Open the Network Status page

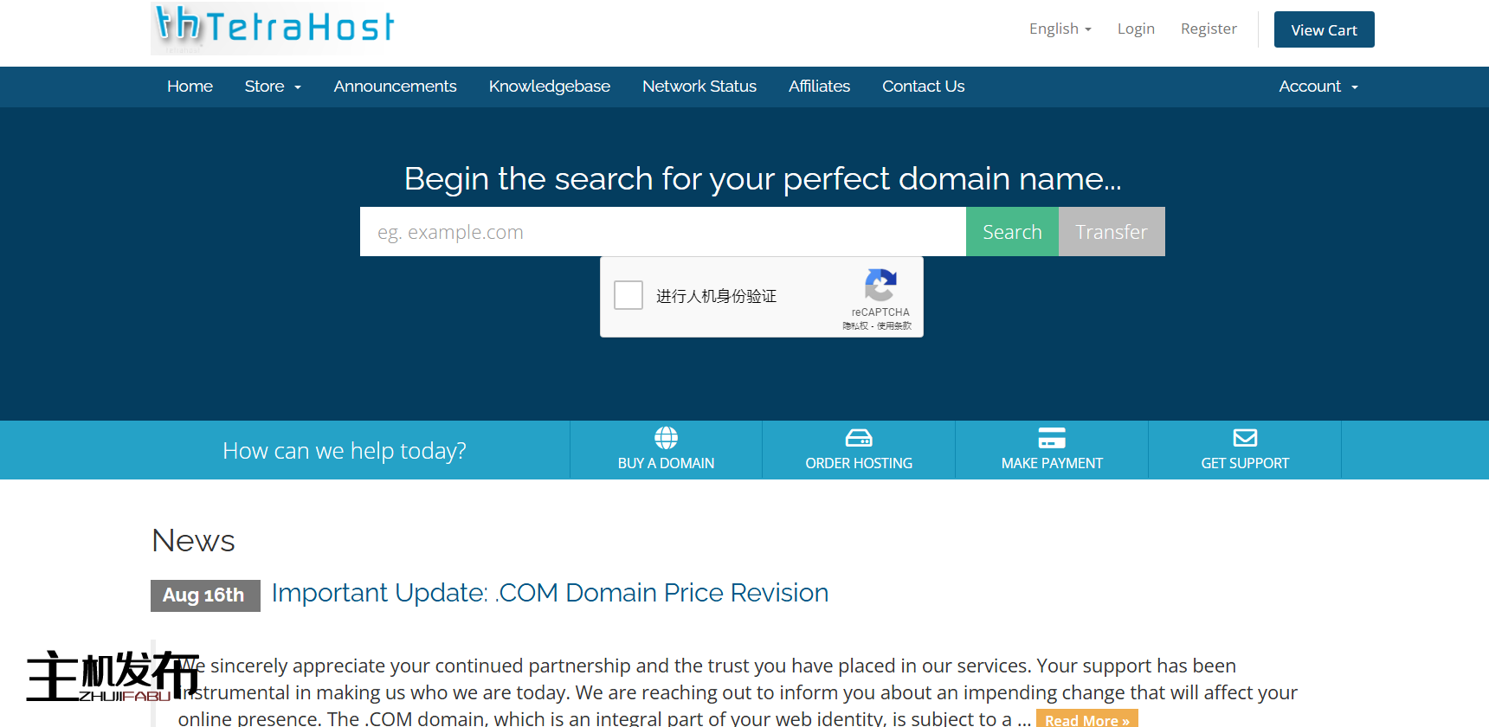tap(699, 87)
